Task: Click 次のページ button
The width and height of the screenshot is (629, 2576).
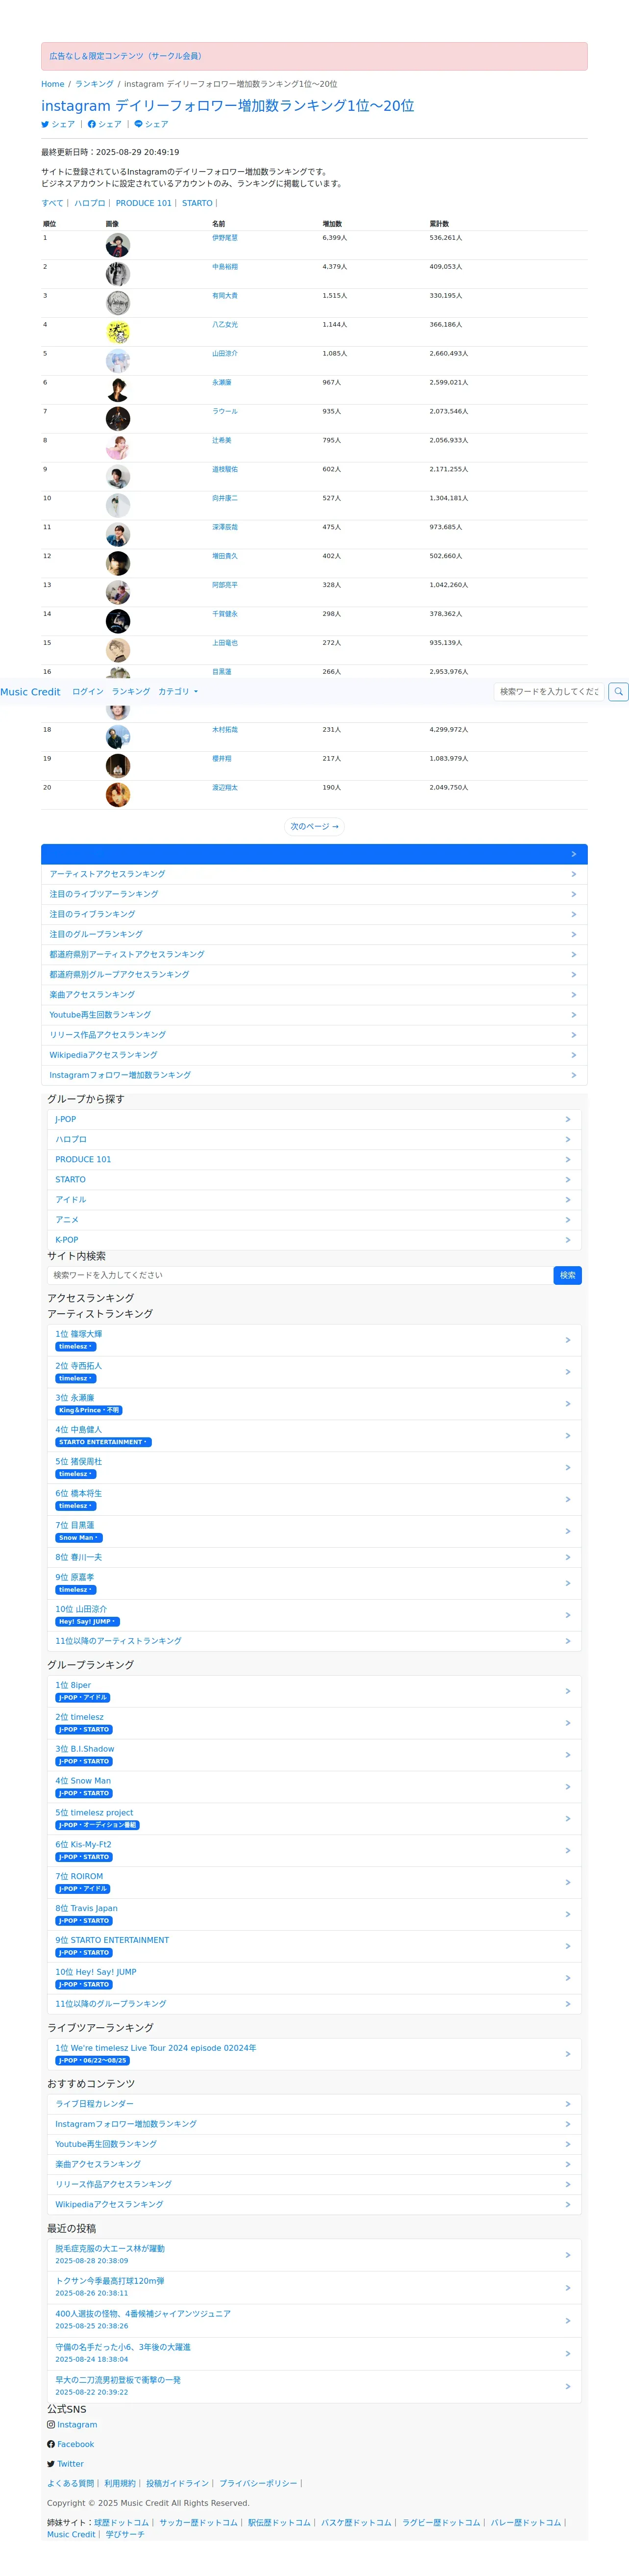Action: 314,826
